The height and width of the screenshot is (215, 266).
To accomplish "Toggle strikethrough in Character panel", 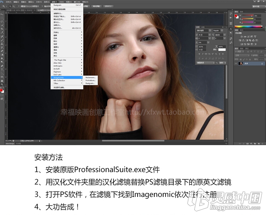I will click(223, 54).
